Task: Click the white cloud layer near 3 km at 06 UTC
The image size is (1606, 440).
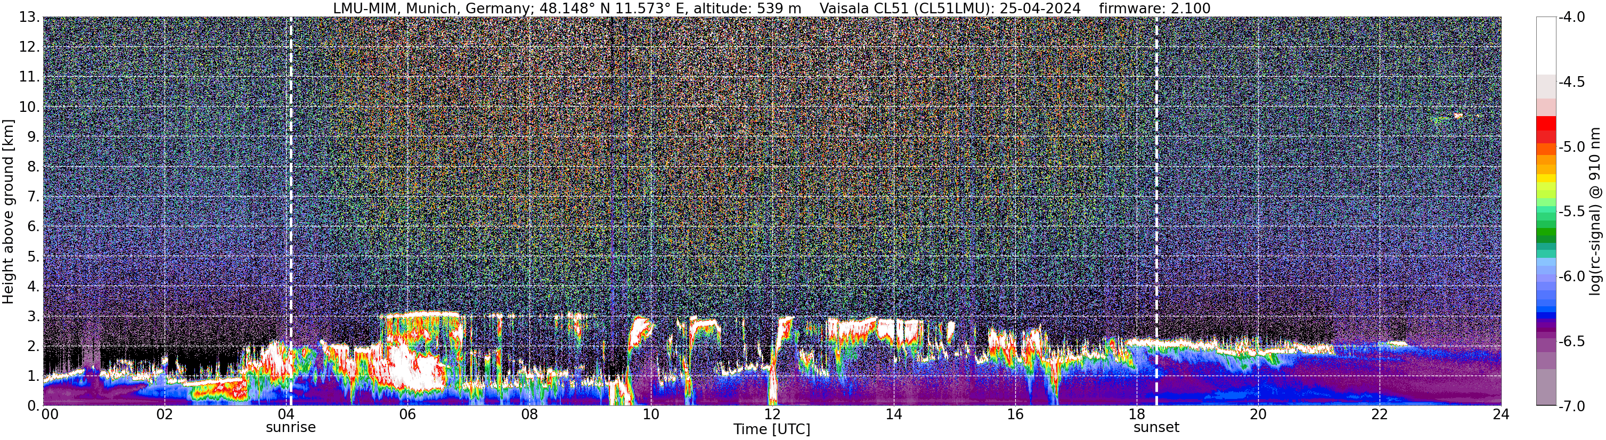Action: click(x=423, y=315)
